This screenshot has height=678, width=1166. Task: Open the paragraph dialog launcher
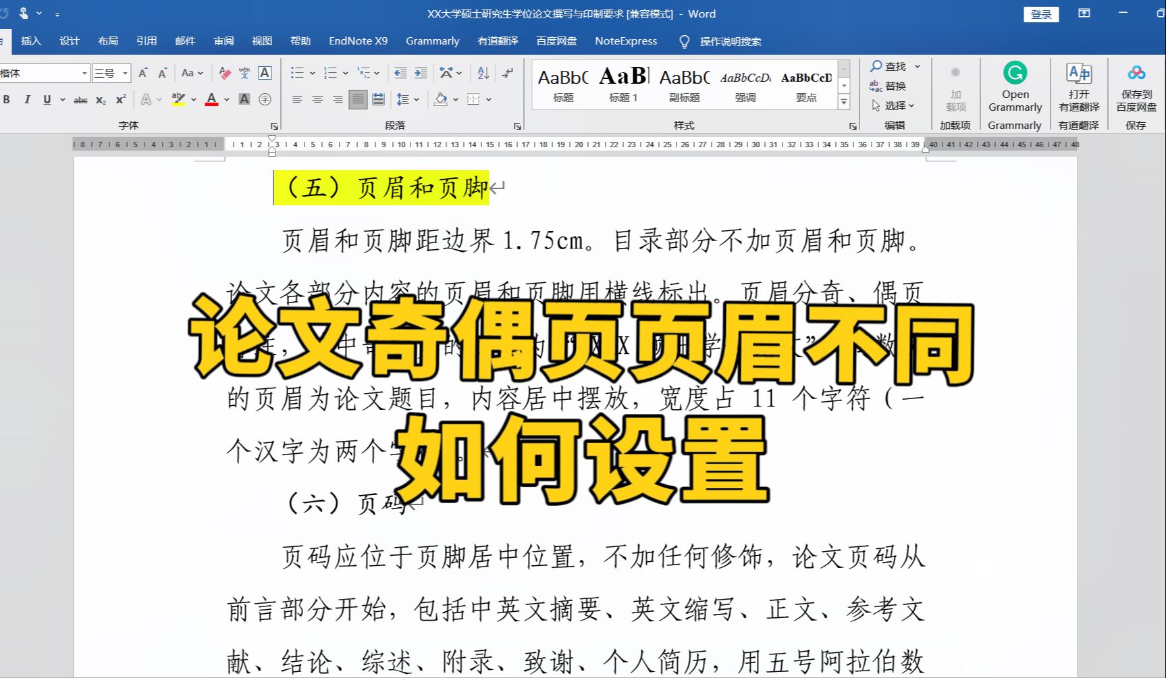tap(517, 126)
